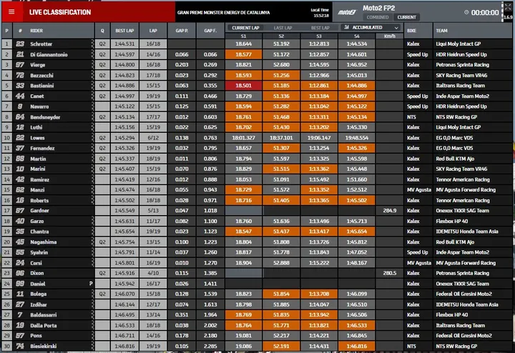Sort by the Rider column header
Viewport: 515px width, 353px height.
pyautogui.click(x=36, y=31)
